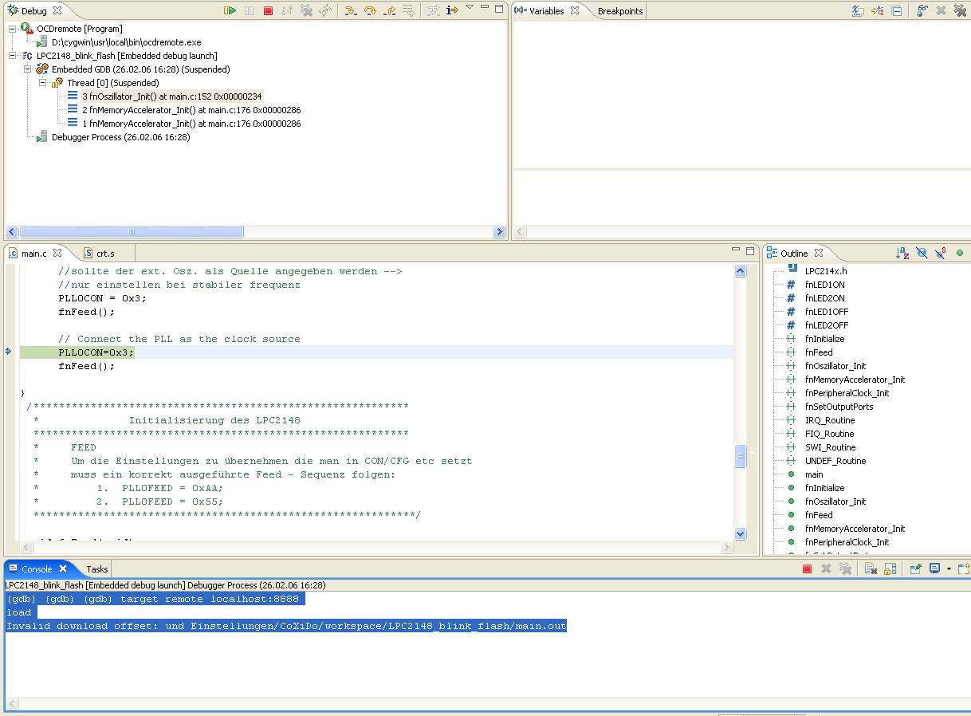This screenshot has width=971, height=716.
Task: Select fnSetOutputPorts in the Outline
Action: (839, 407)
